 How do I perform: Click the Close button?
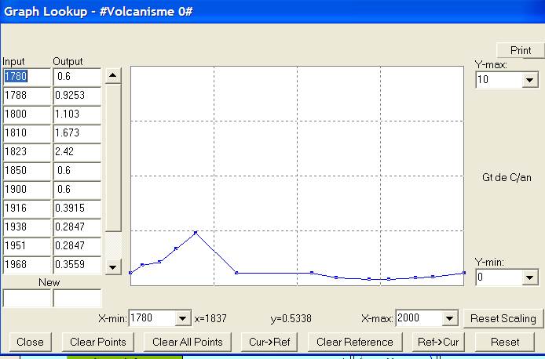(31, 342)
